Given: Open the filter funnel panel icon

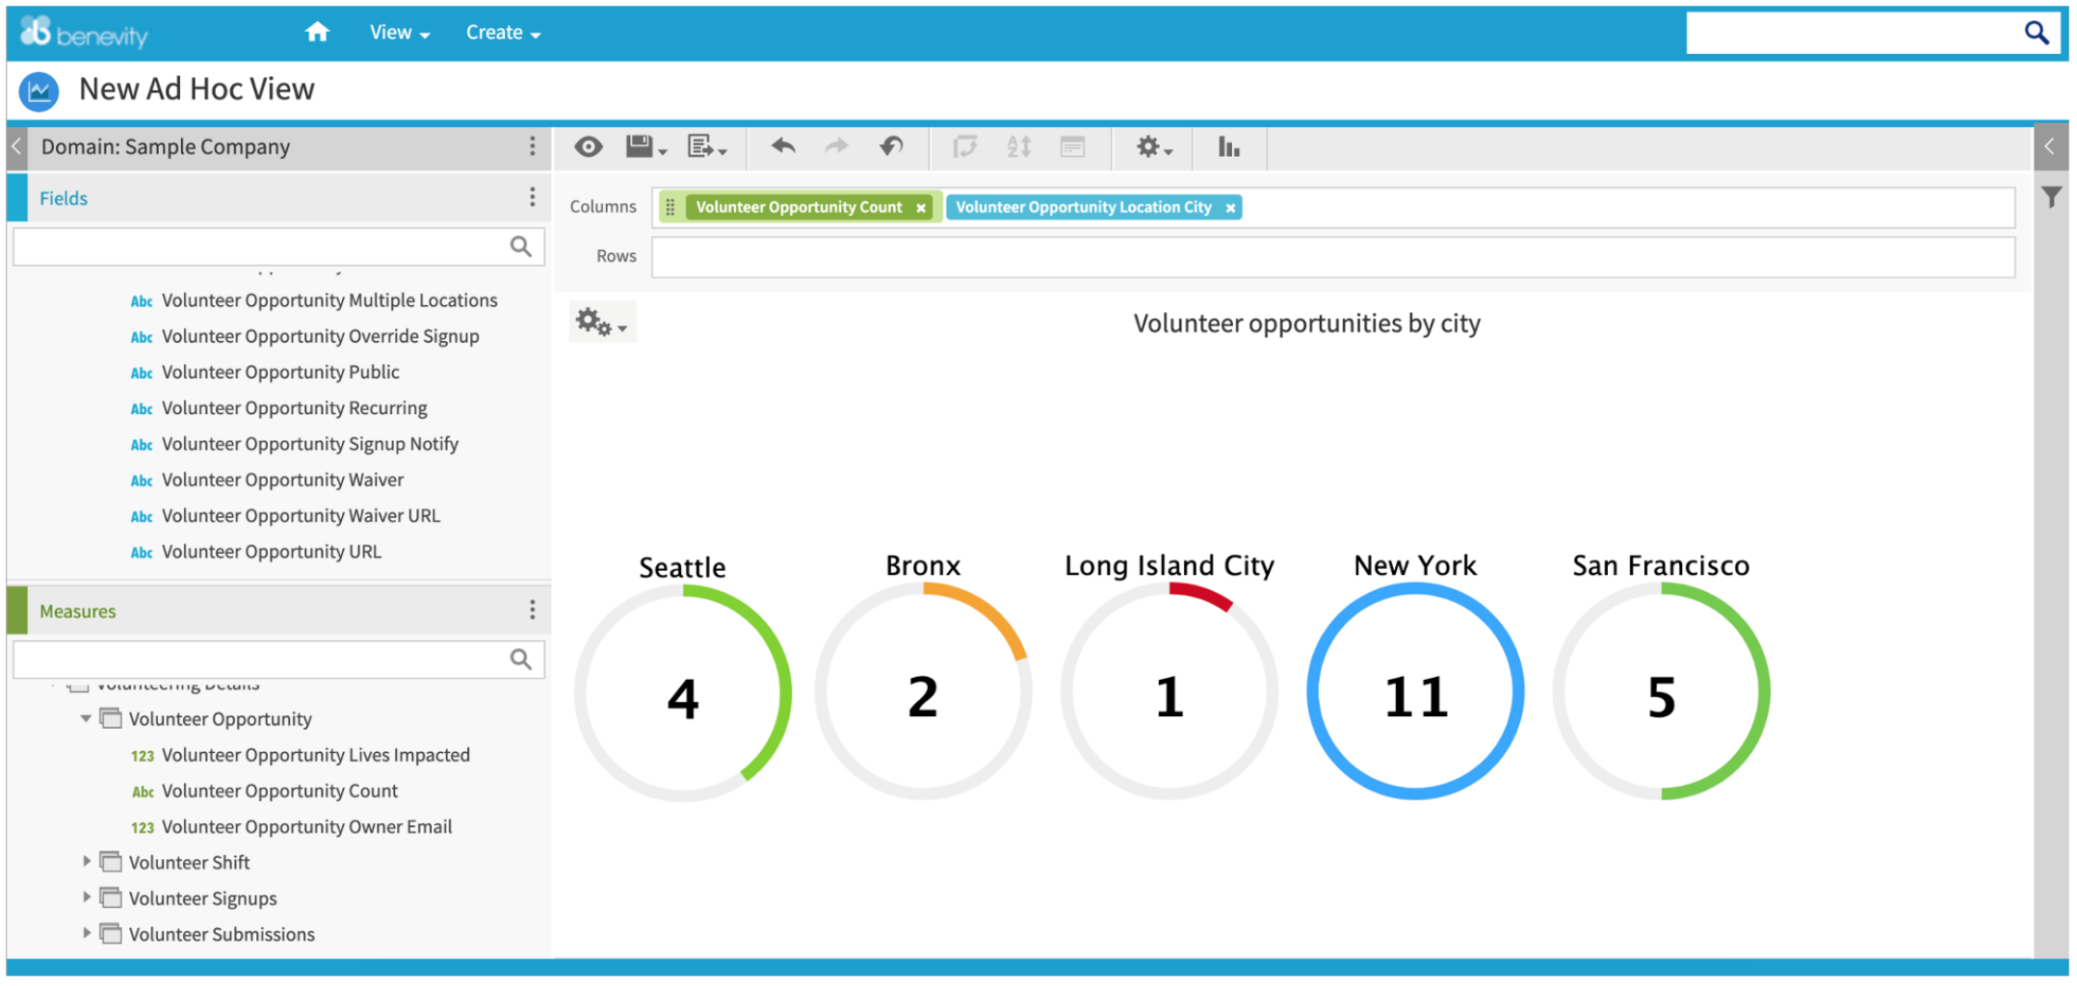Looking at the screenshot, I should click(x=2051, y=197).
